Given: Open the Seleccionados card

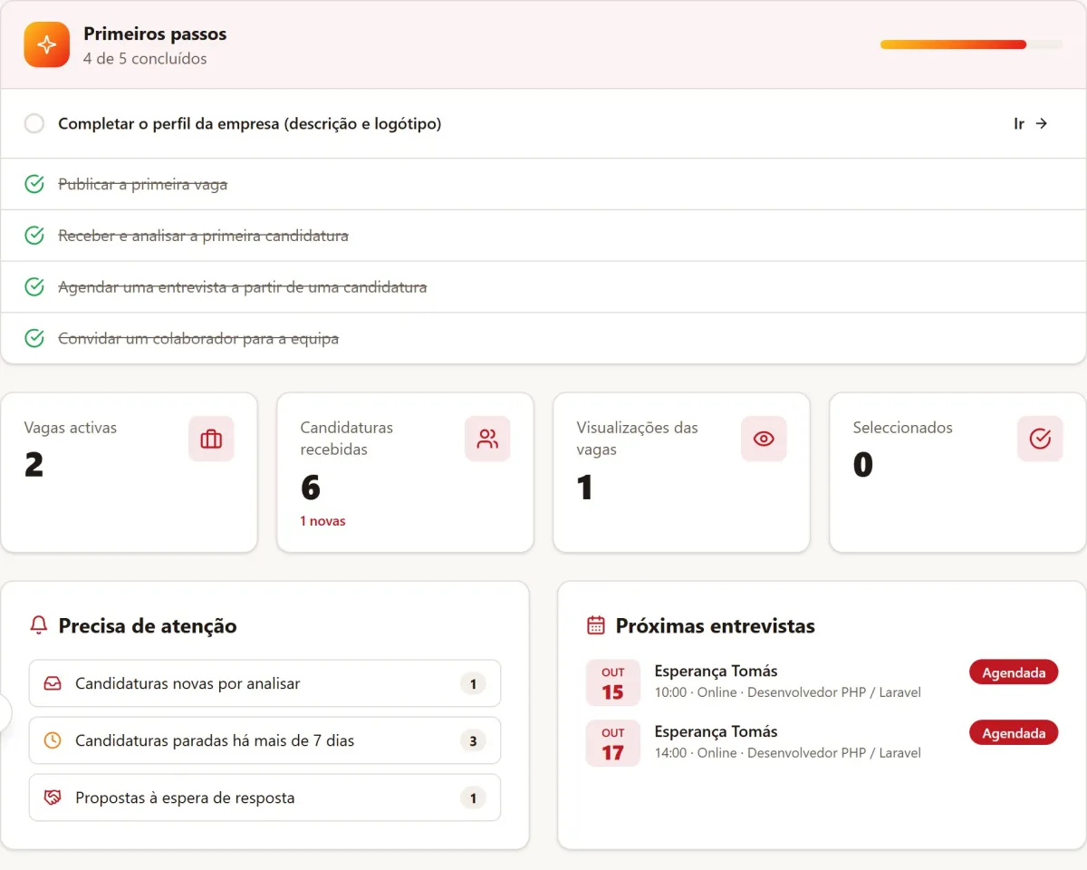Looking at the screenshot, I should tap(957, 472).
